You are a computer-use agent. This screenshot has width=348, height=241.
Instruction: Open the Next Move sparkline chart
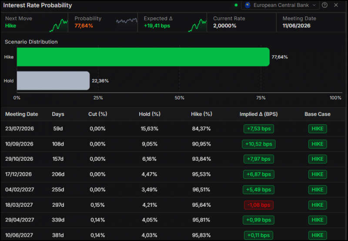tap(58, 26)
